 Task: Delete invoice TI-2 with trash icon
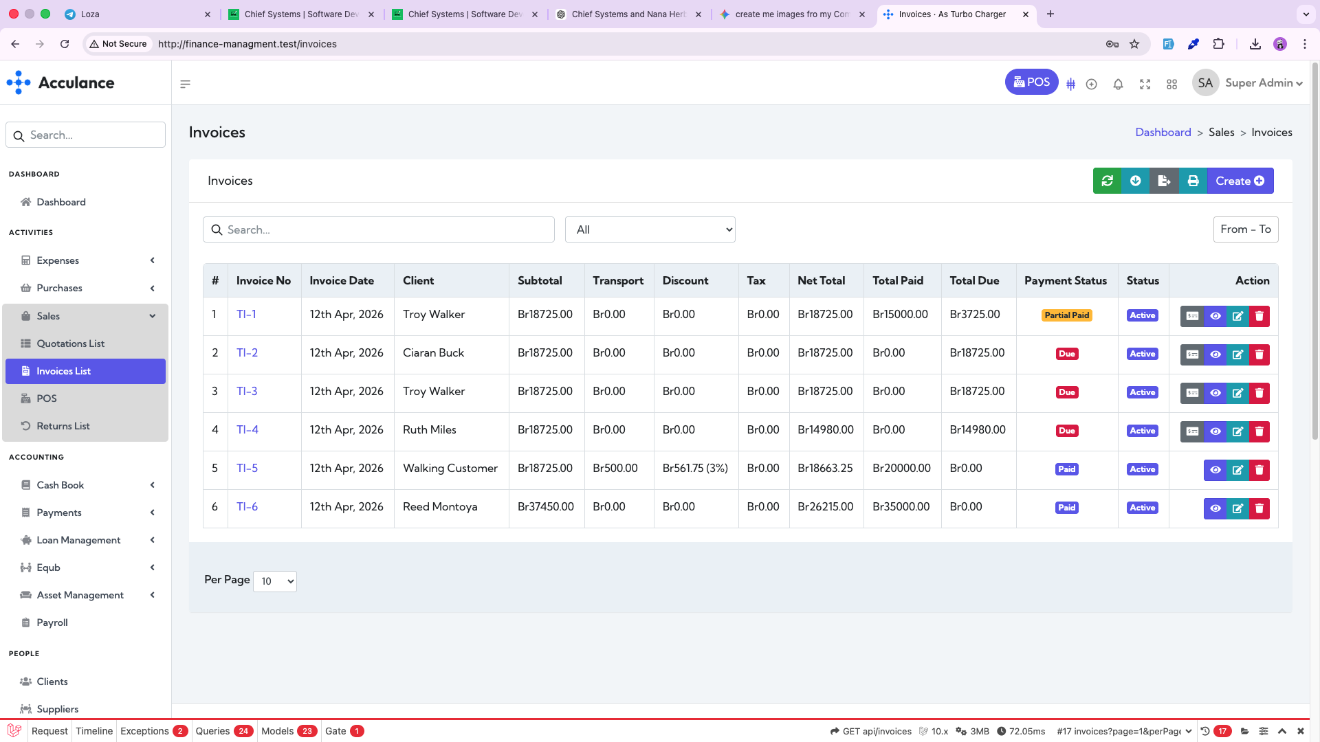coord(1259,355)
